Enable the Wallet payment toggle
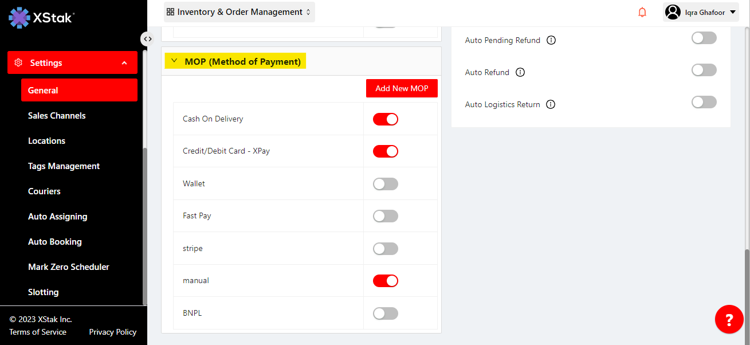The image size is (750, 345). pyautogui.click(x=385, y=184)
